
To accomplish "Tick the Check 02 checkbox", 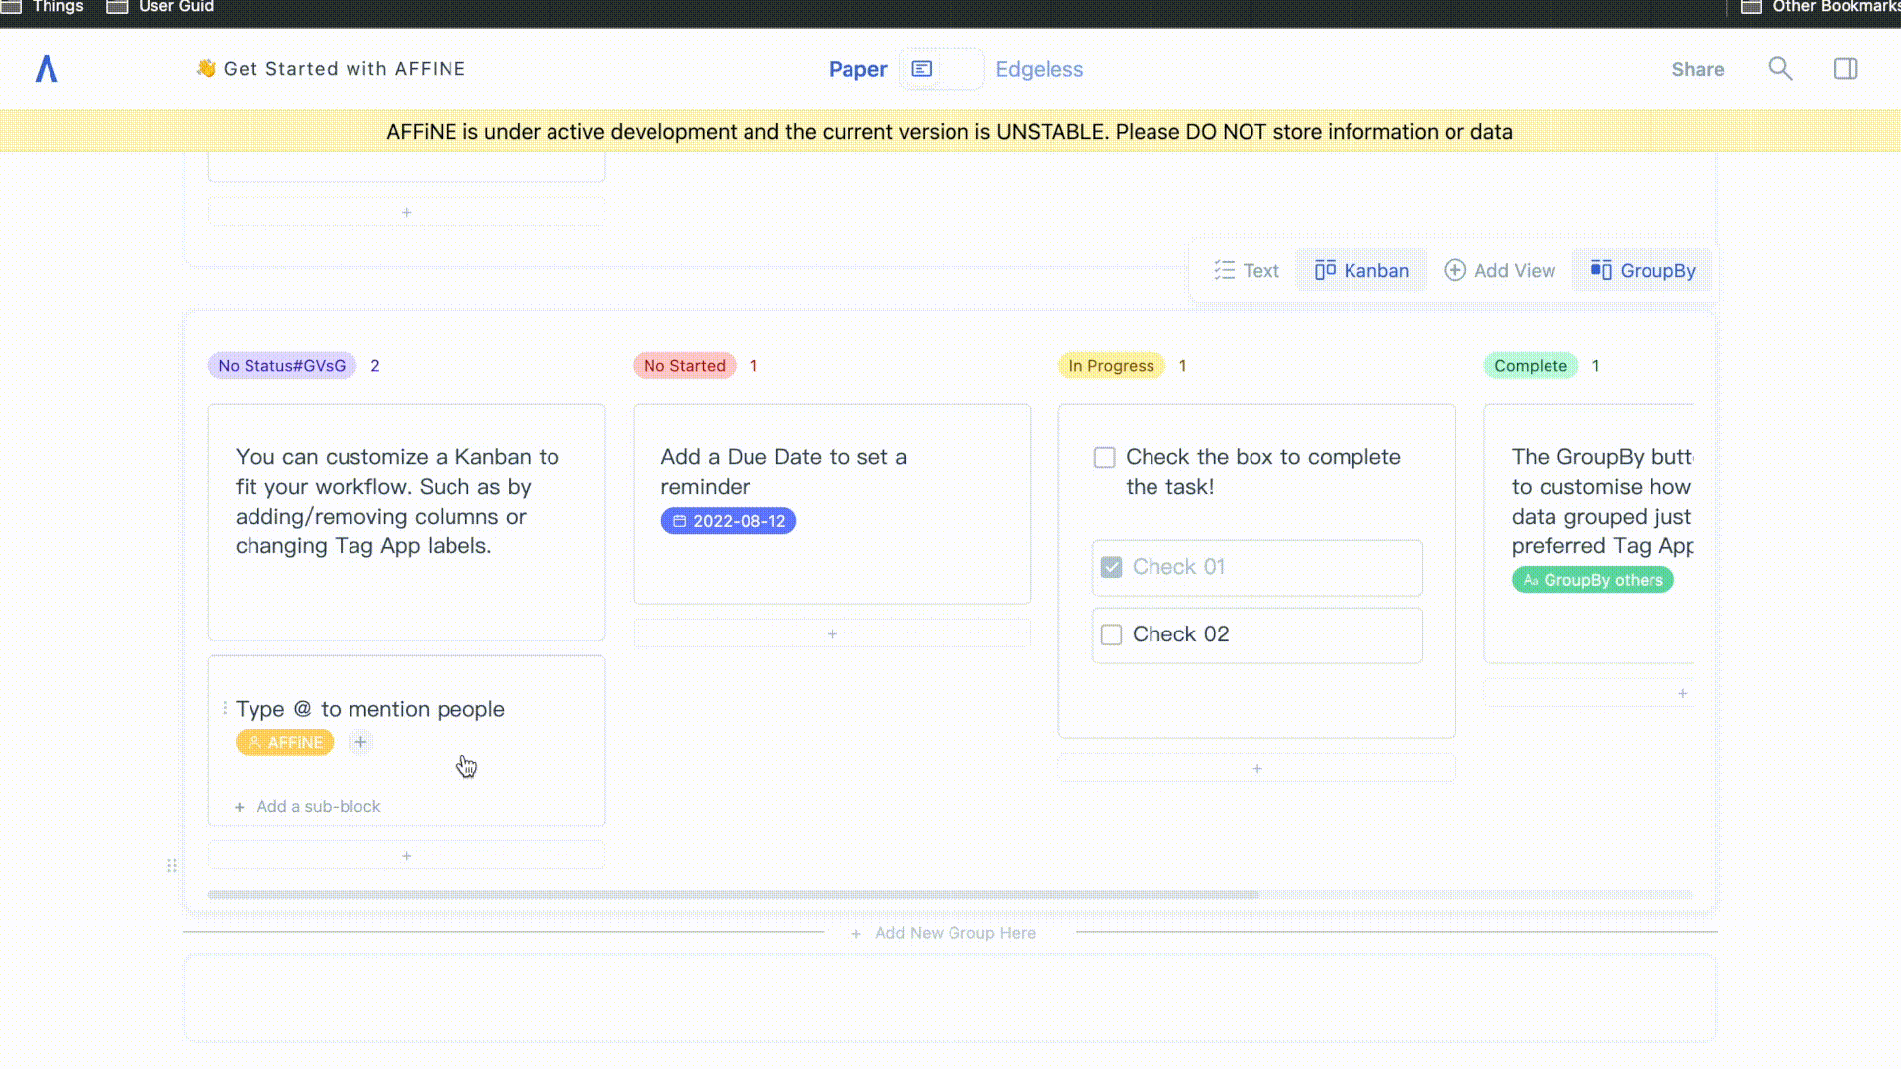I will pyautogui.click(x=1111, y=634).
